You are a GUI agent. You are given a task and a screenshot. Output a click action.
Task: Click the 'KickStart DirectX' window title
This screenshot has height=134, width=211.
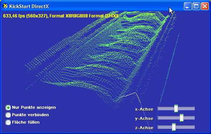[29, 6]
